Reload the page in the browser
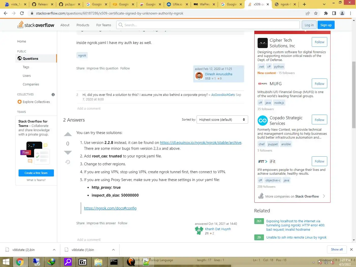 pos(22,13)
